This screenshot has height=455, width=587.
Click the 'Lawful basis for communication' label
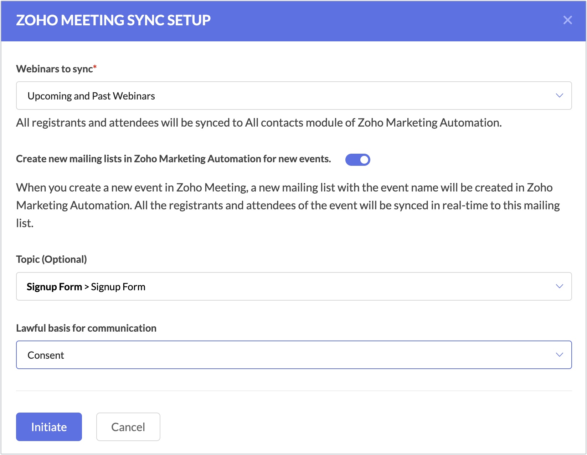point(86,328)
